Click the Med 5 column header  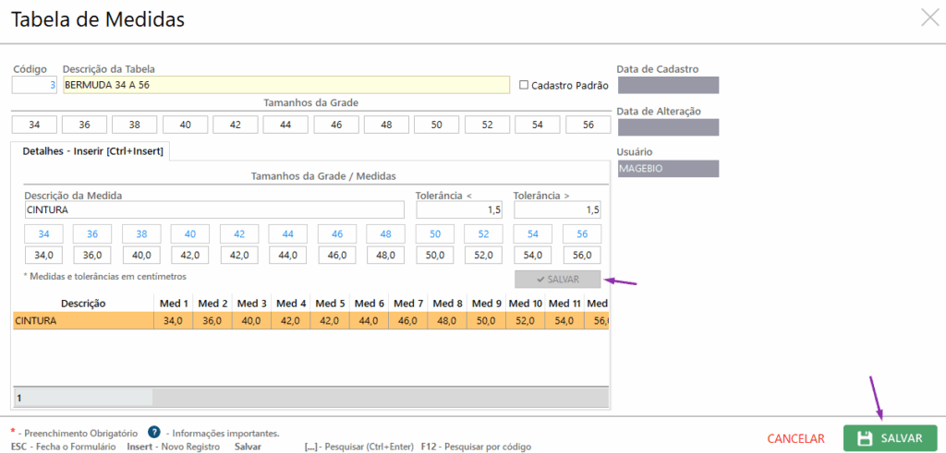point(330,304)
